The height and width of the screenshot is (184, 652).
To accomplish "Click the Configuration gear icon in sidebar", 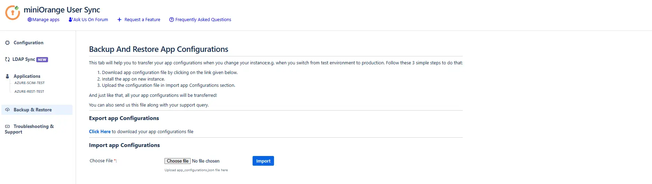I will click(x=7, y=43).
